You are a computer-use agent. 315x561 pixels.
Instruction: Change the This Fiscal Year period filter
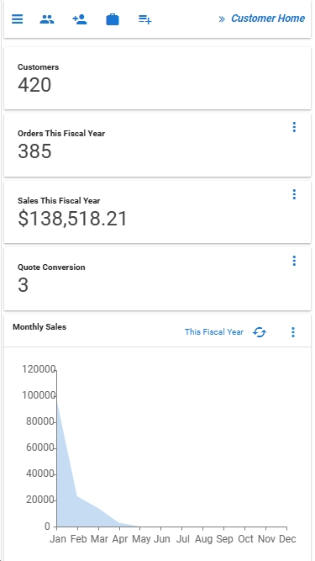tap(214, 332)
